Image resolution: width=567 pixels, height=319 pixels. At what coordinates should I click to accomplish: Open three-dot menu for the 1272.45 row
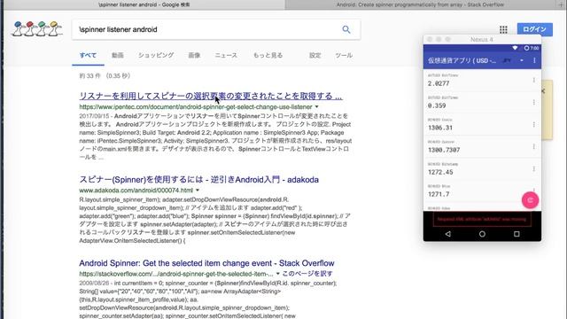point(533,168)
